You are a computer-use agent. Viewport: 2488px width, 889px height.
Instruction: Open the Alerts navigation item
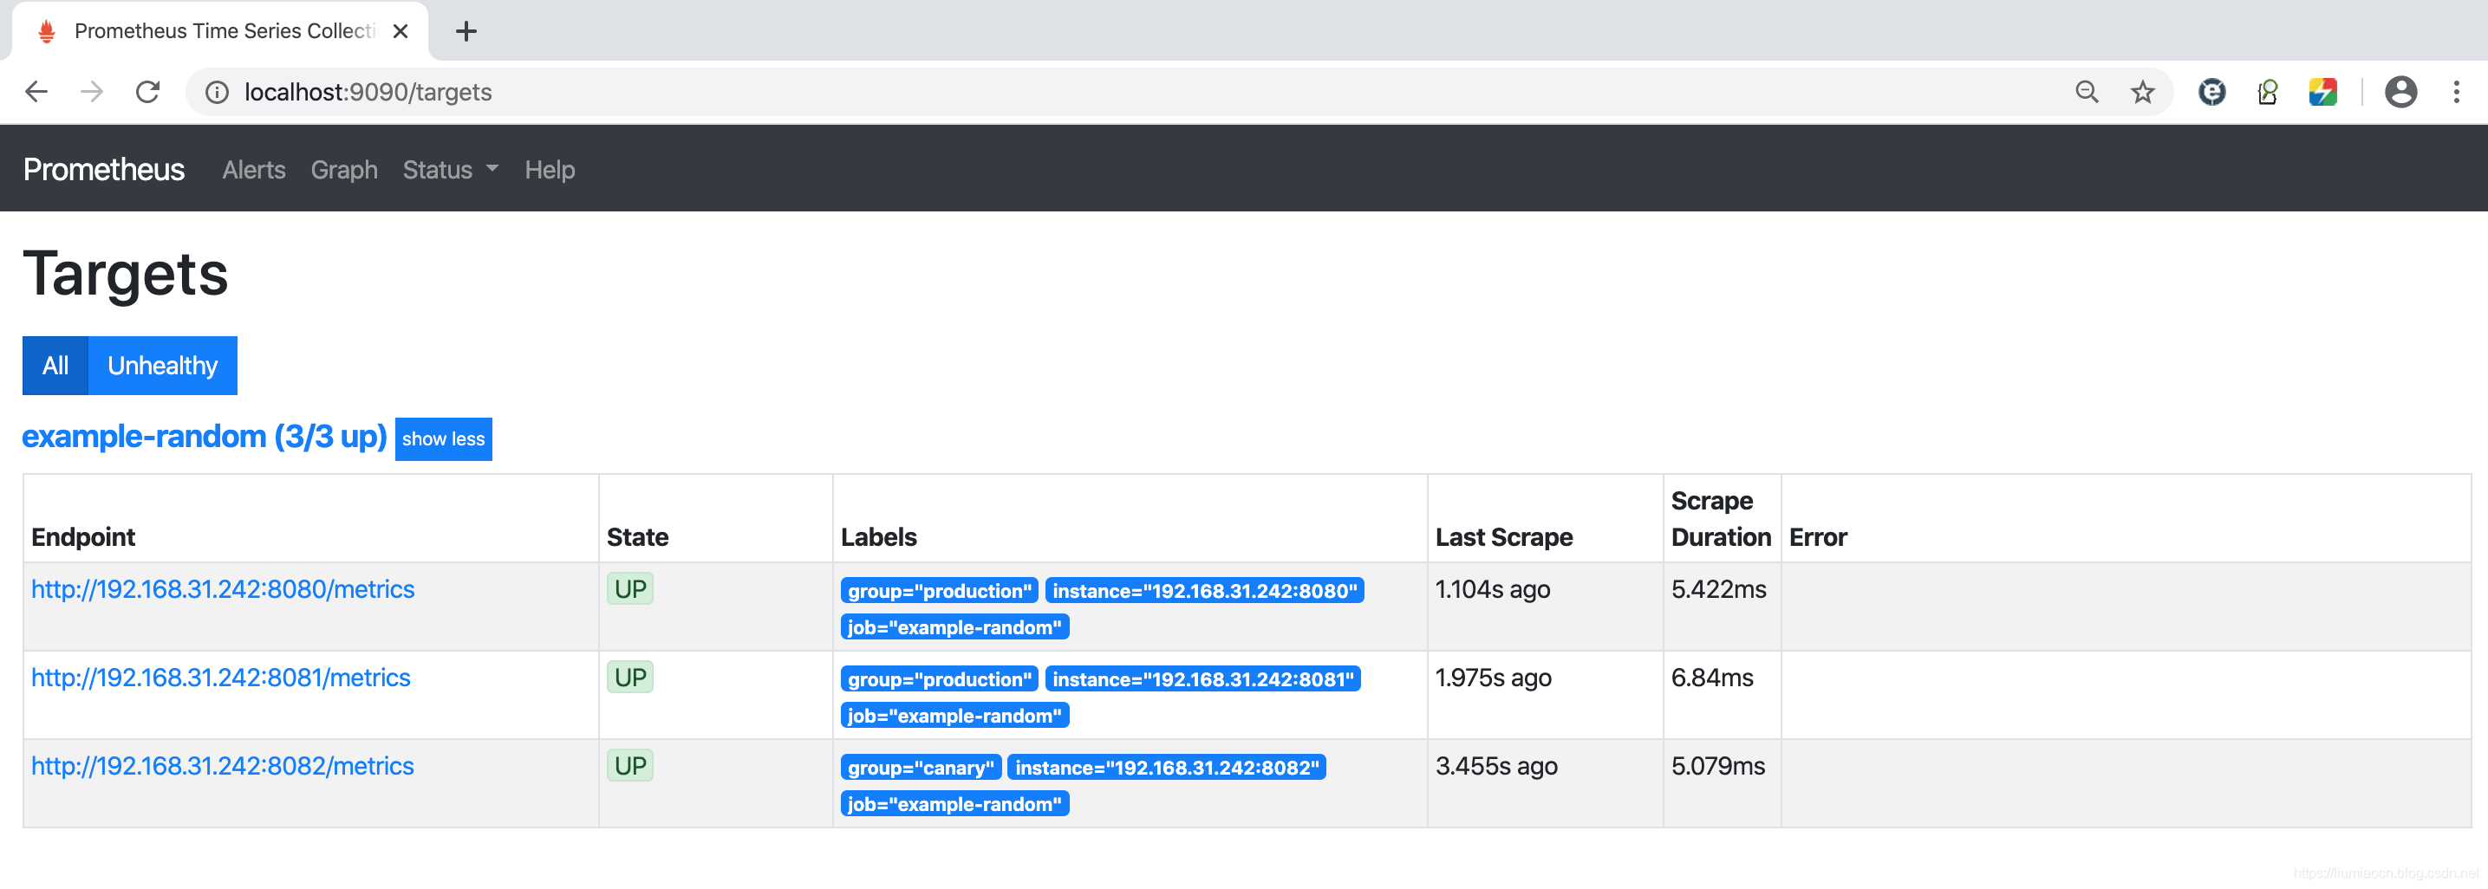[254, 170]
